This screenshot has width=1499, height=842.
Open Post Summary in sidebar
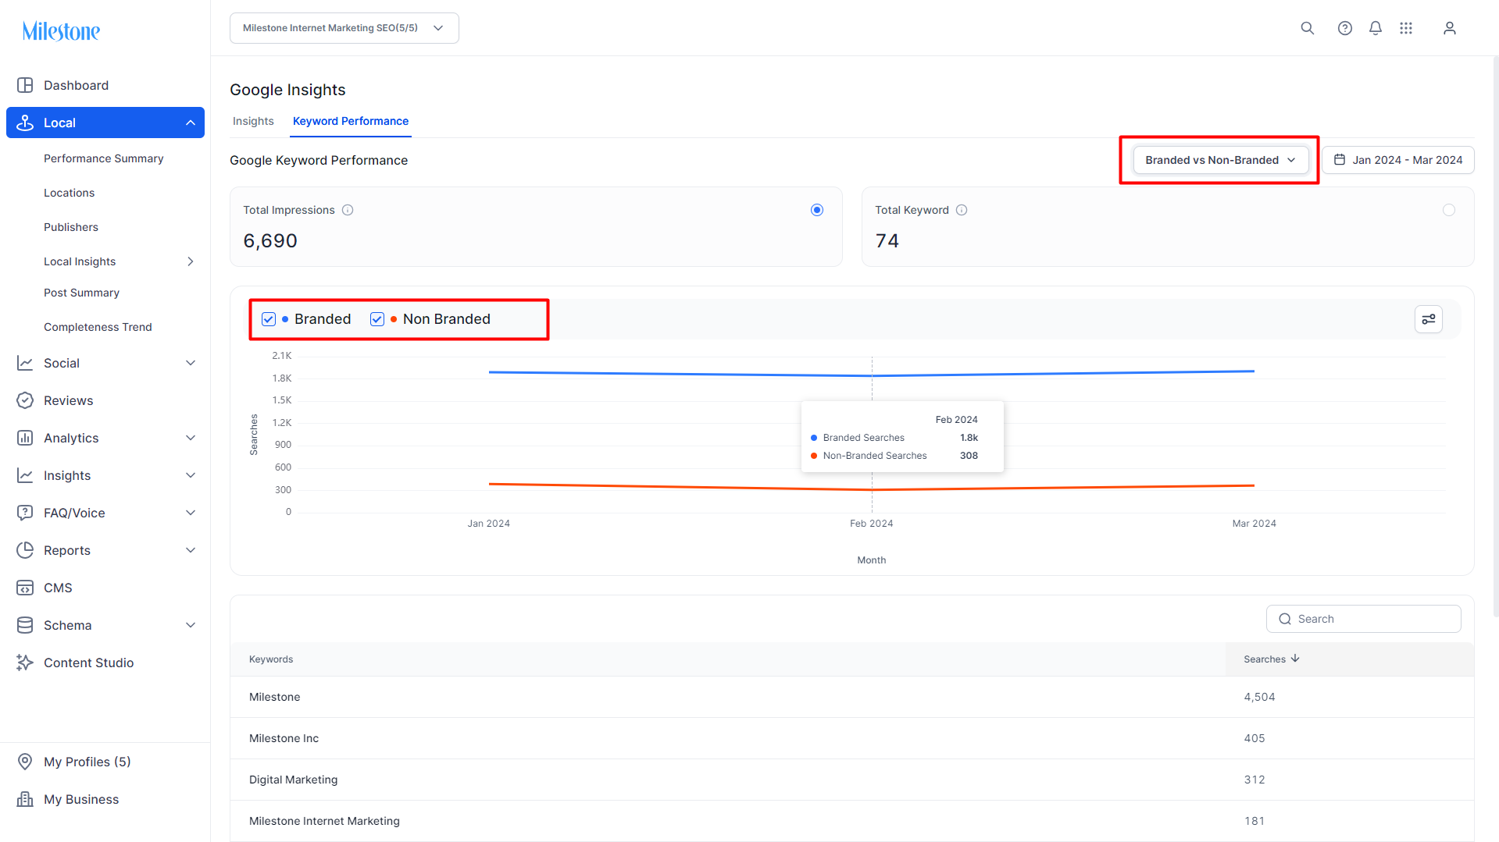tap(81, 293)
